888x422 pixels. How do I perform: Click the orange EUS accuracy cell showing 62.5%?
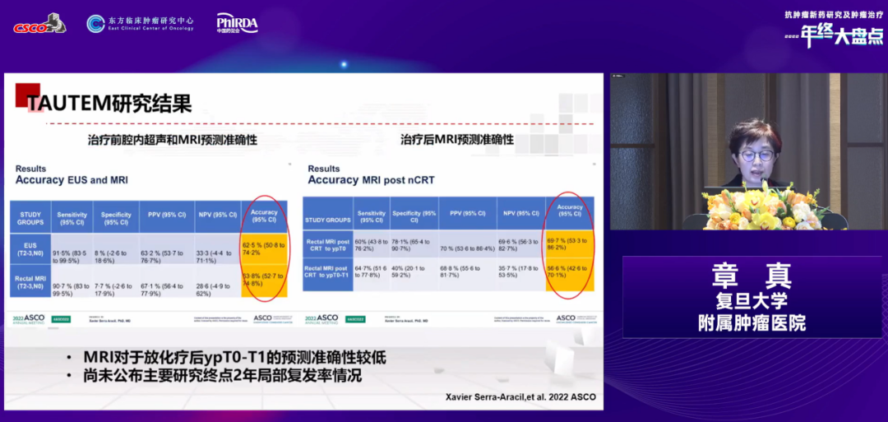[x=264, y=249]
